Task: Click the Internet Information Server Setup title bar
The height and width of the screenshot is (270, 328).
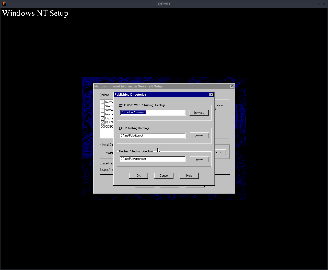Action: (x=164, y=86)
